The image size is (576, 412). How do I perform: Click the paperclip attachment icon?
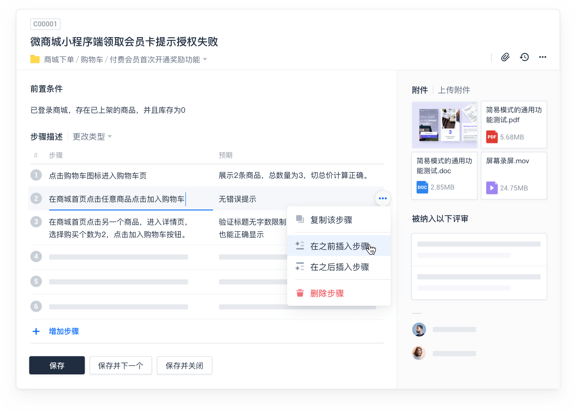[x=505, y=57]
